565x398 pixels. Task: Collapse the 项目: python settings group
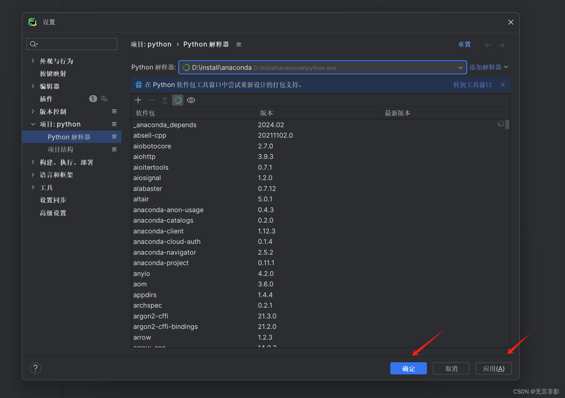point(33,124)
